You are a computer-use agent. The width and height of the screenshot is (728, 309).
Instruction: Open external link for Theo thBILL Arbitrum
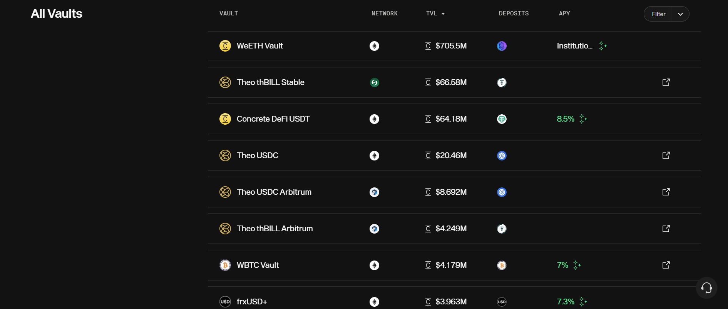tap(666, 229)
